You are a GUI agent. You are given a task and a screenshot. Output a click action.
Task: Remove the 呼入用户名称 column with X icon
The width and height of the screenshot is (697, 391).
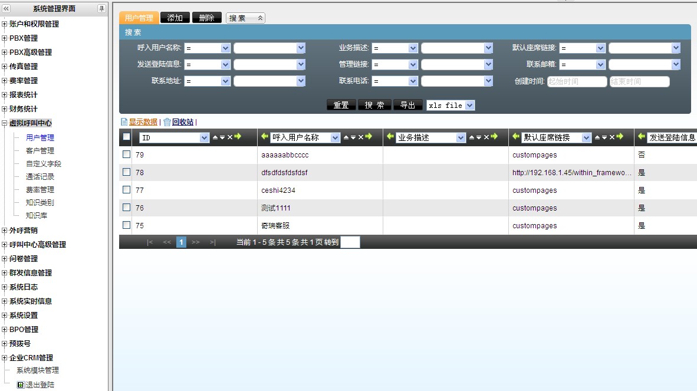(361, 137)
